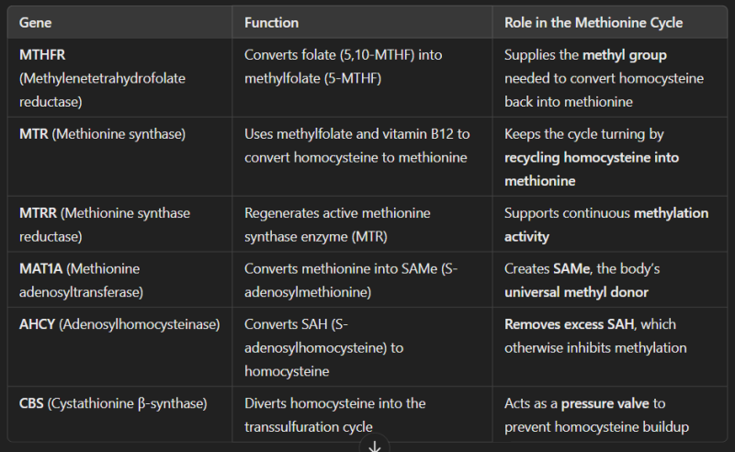Click the Gene column header
This screenshot has height=452, width=735.
pos(35,22)
